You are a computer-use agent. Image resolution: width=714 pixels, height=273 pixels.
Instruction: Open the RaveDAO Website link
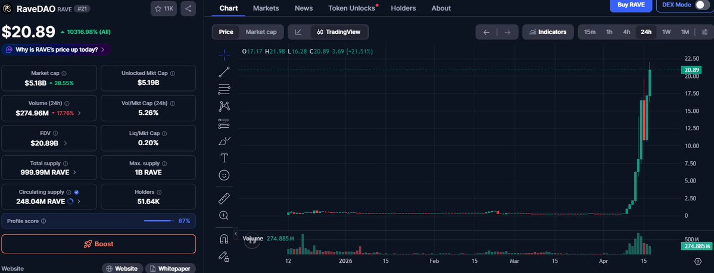coord(122,268)
